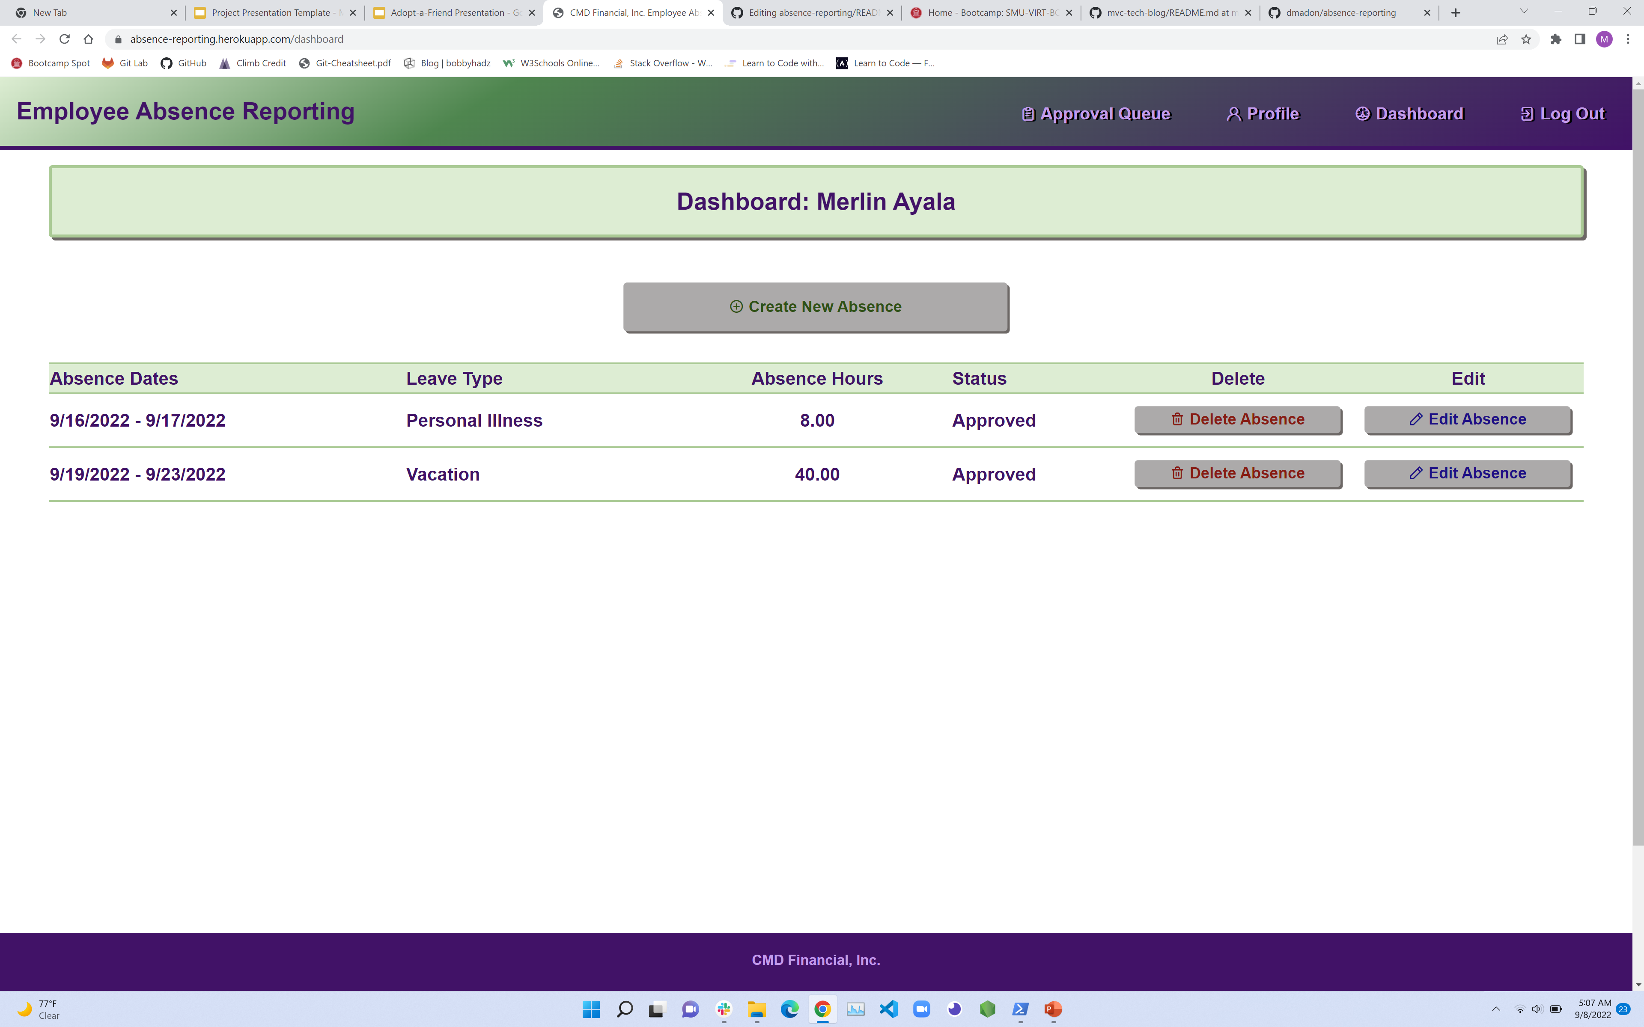Click the trash icon for the Vacation absence
The width and height of the screenshot is (1644, 1027).
coord(1178,473)
